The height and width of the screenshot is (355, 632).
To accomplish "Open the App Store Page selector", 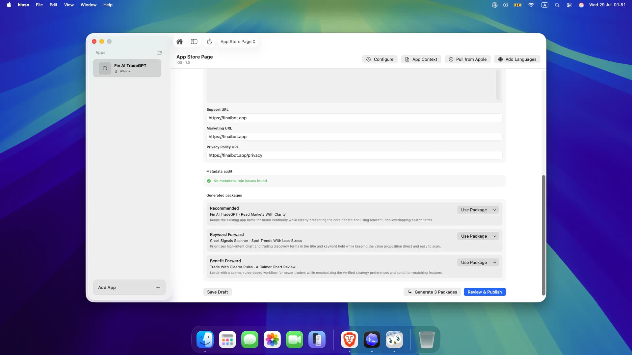I will (x=238, y=42).
